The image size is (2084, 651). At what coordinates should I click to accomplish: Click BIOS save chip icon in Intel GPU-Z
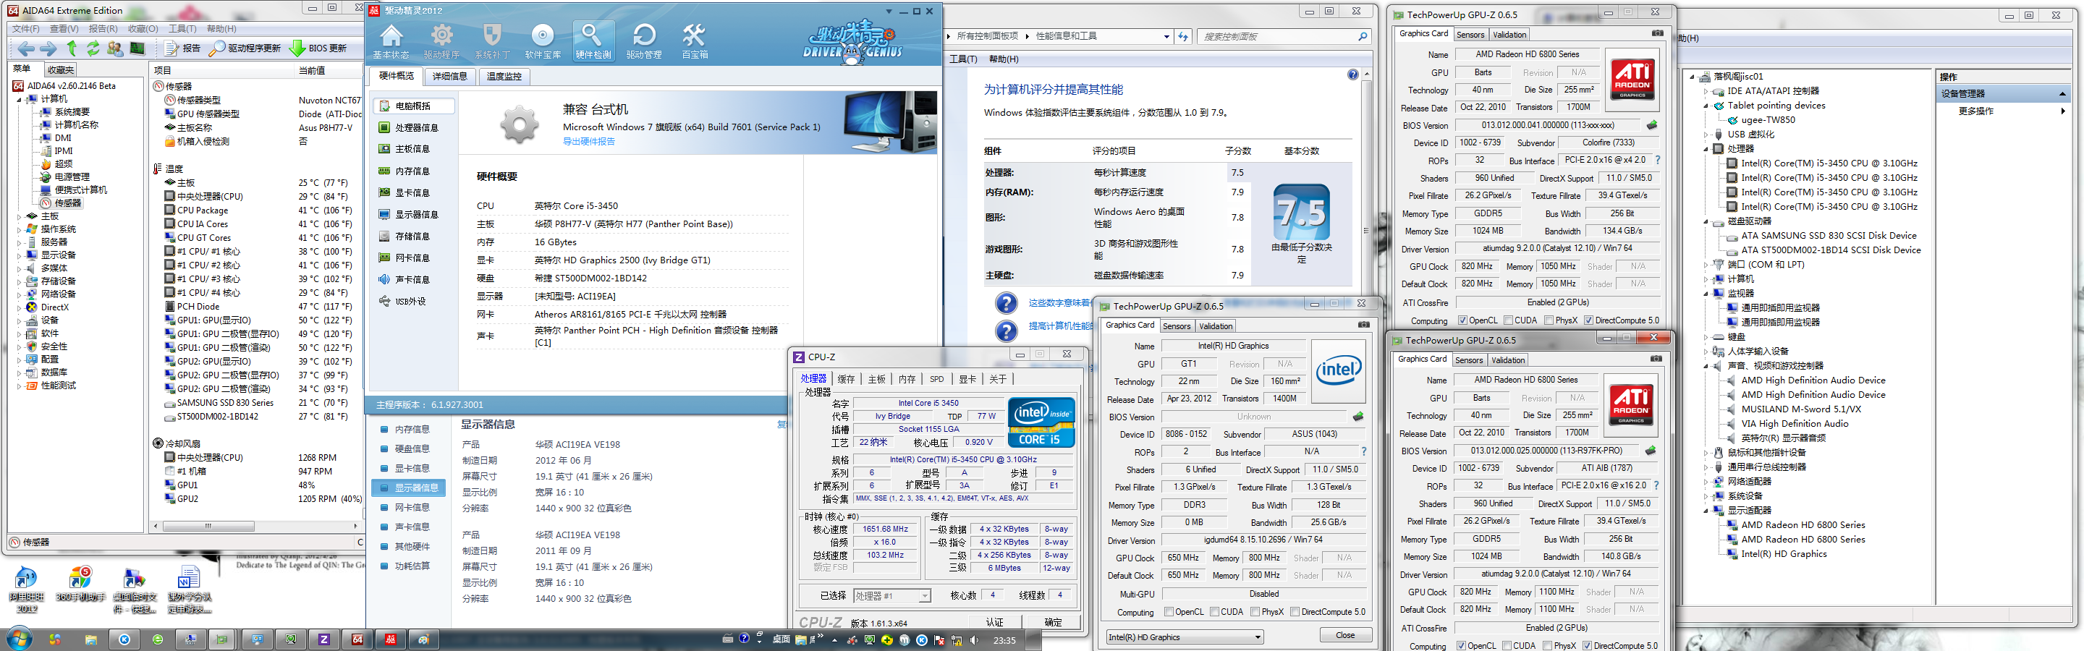click(1358, 417)
